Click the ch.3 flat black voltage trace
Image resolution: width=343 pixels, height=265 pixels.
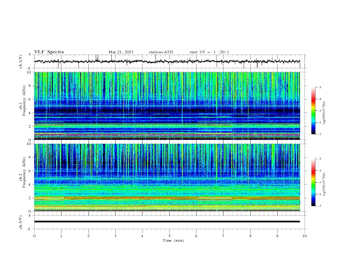click(167, 222)
